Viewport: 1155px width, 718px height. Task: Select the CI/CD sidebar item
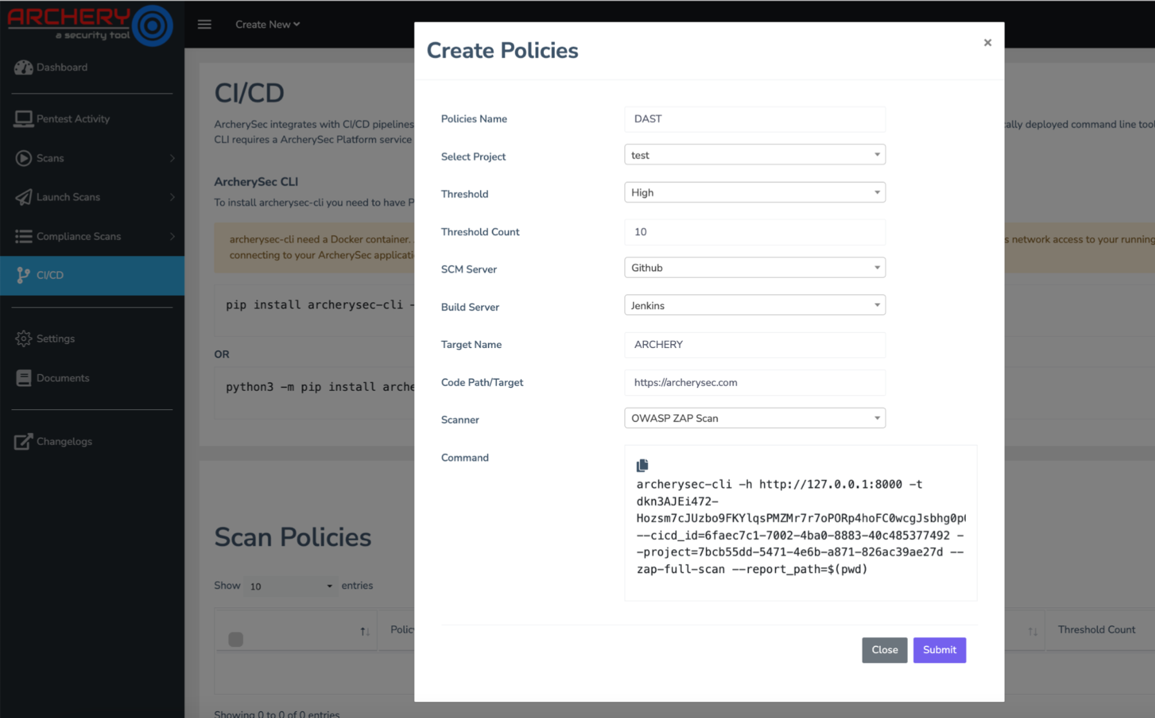[x=92, y=275]
